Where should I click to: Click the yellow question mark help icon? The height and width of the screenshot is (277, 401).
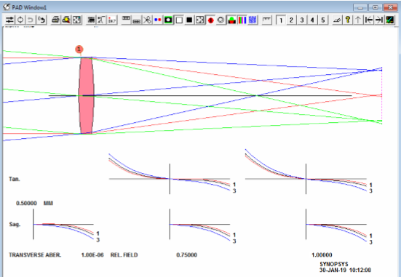point(348,20)
